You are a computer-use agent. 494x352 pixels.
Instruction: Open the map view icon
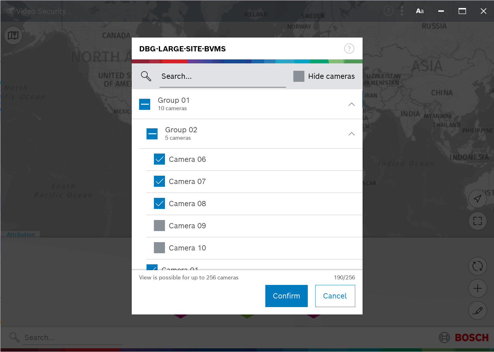tap(13, 35)
